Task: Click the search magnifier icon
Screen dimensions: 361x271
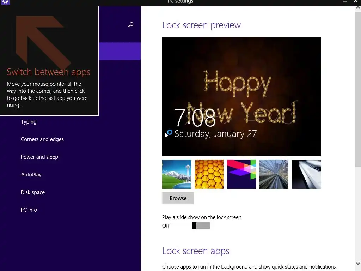Action: coord(131,24)
